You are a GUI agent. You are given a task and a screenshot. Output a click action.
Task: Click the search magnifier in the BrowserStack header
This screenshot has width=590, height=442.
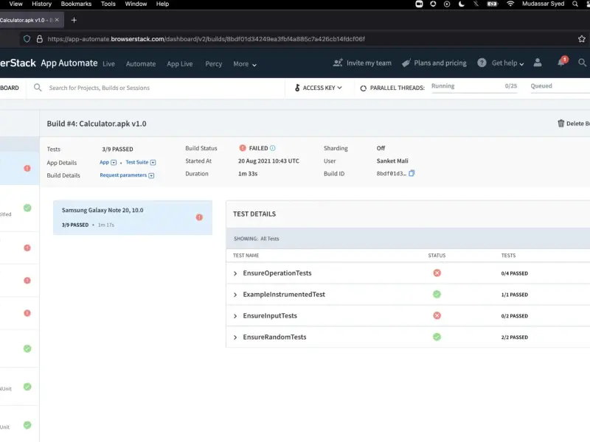[582, 63]
